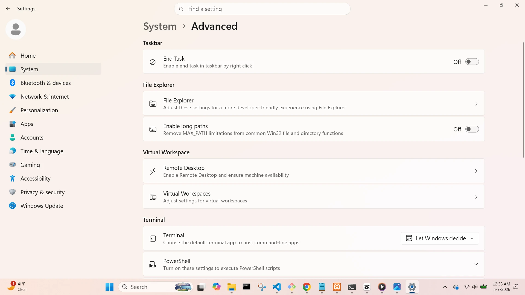Screen dimensions: 525x295
Task: Open the CapCut taskbar icon
Action: [x=367, y=287]
